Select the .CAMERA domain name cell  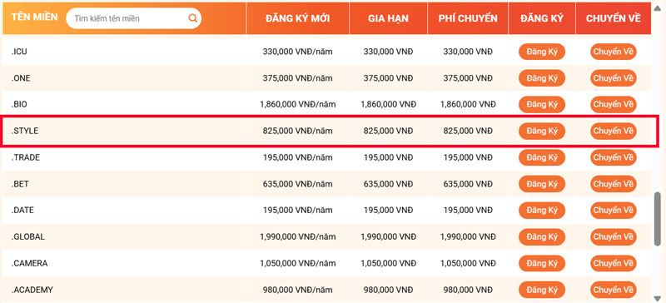[30, 264]
